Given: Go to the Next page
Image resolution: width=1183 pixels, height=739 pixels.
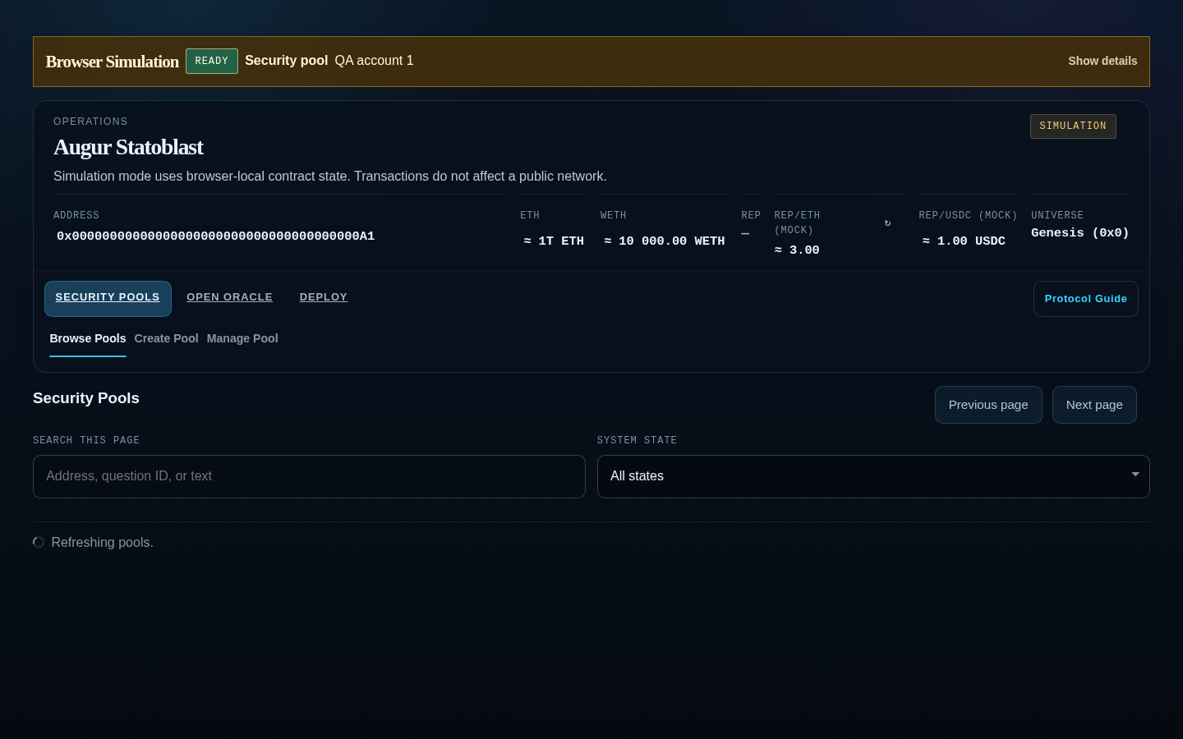Looking at the screenshot, I should [1094, 405].
